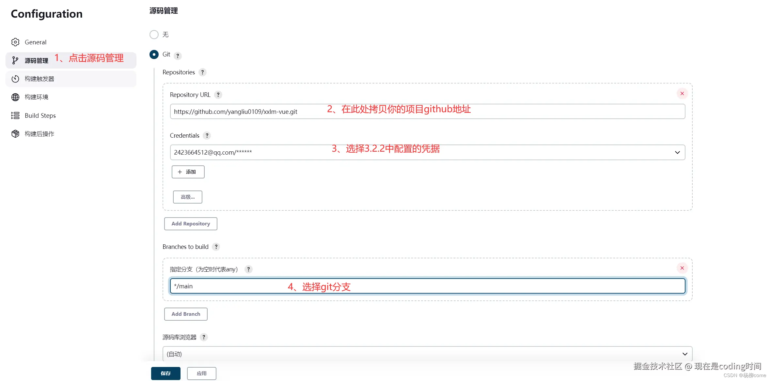Select the General settings gear icon

click(x=15, y=42)
